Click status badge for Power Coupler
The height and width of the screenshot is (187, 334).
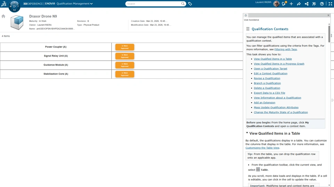pos(125,47)
